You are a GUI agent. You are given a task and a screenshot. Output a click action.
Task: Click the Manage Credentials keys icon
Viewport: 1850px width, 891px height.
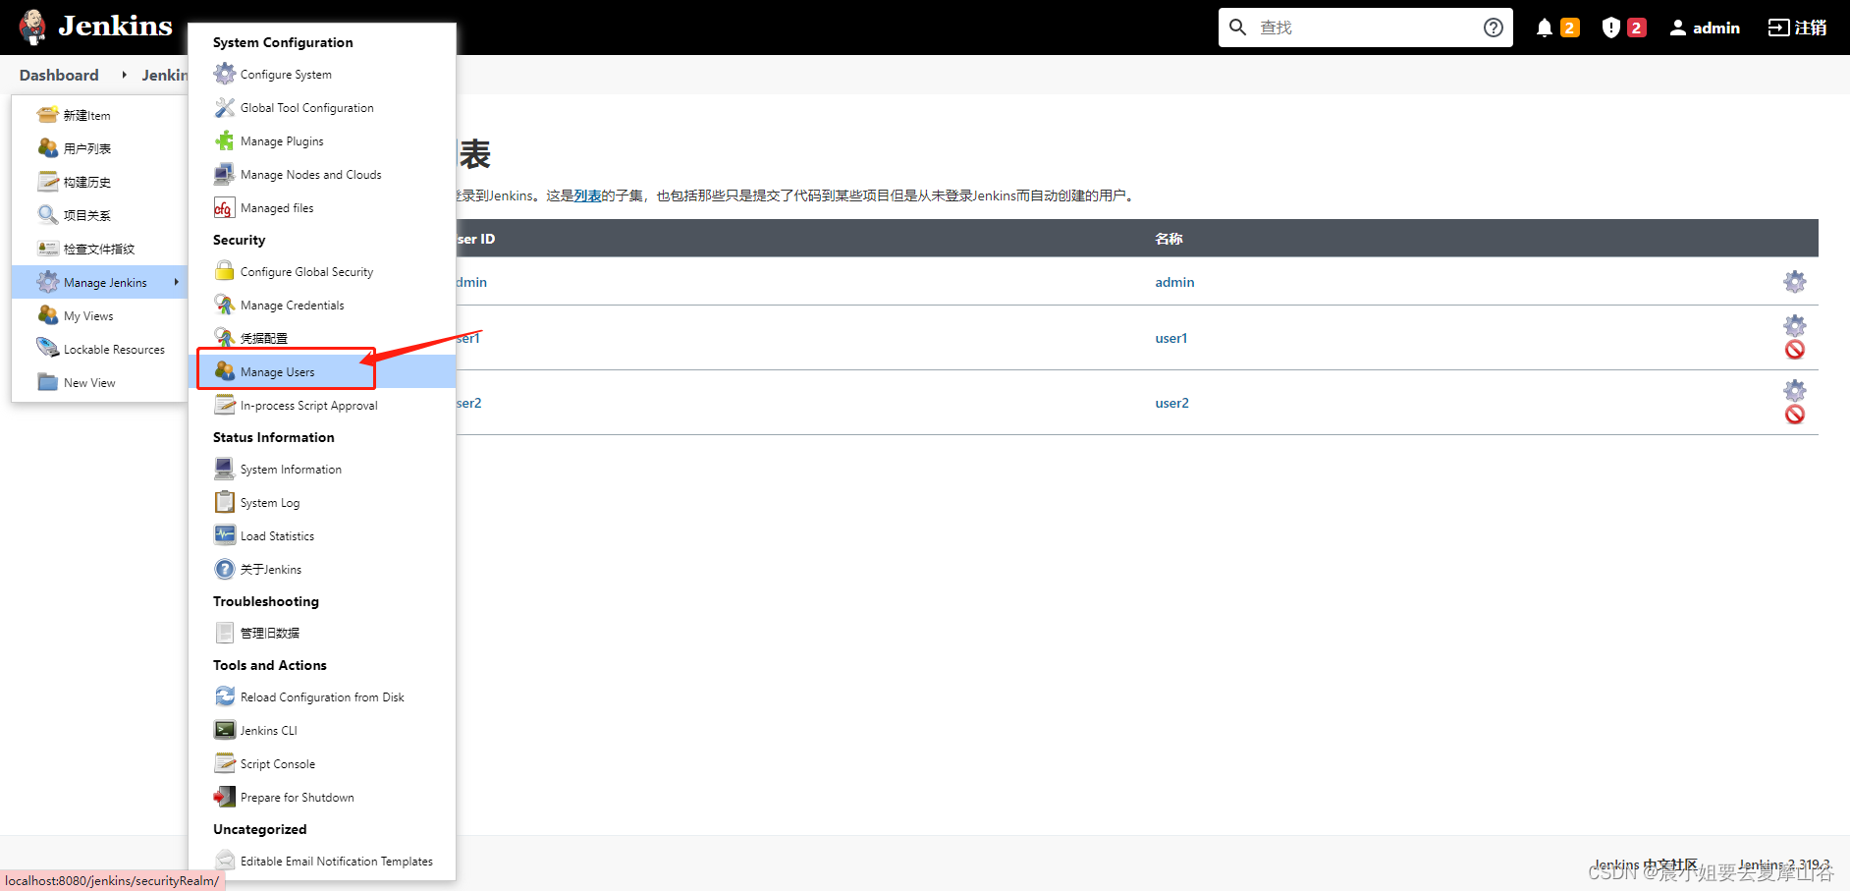[x=225, y=305]
